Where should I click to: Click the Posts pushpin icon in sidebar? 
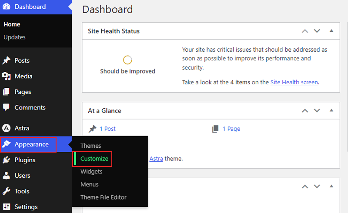7,61
